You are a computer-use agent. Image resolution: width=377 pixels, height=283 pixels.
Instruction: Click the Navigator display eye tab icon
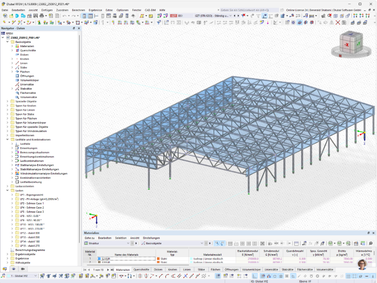click(x=14, y=269)
